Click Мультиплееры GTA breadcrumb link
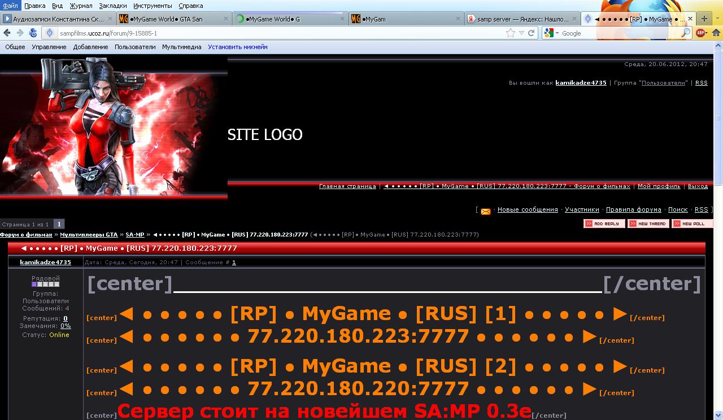The width and height of the screenshot is (723, 420). (89, 234)
